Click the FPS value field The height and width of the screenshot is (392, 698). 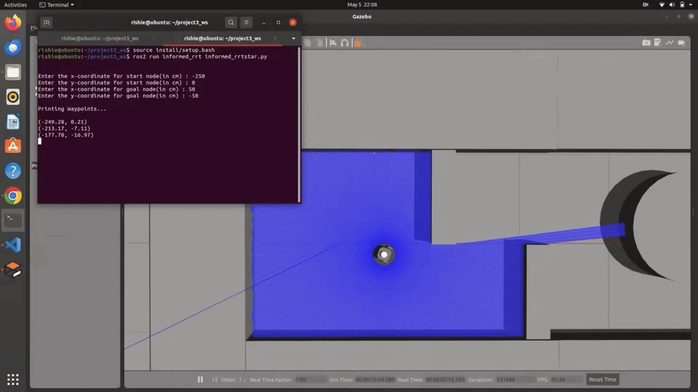[x=567, y=379]
